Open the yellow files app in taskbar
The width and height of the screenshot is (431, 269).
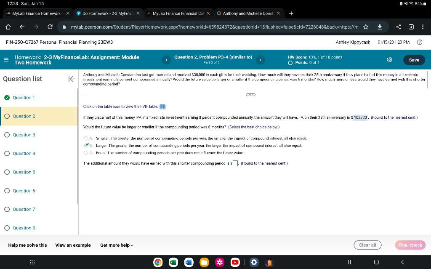click(204, 262)
